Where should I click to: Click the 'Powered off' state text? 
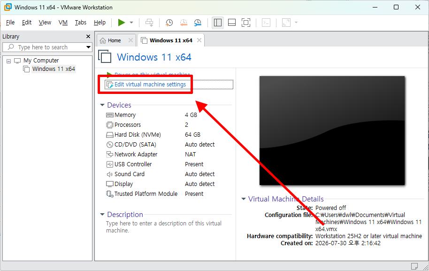(x=330, y=208)
